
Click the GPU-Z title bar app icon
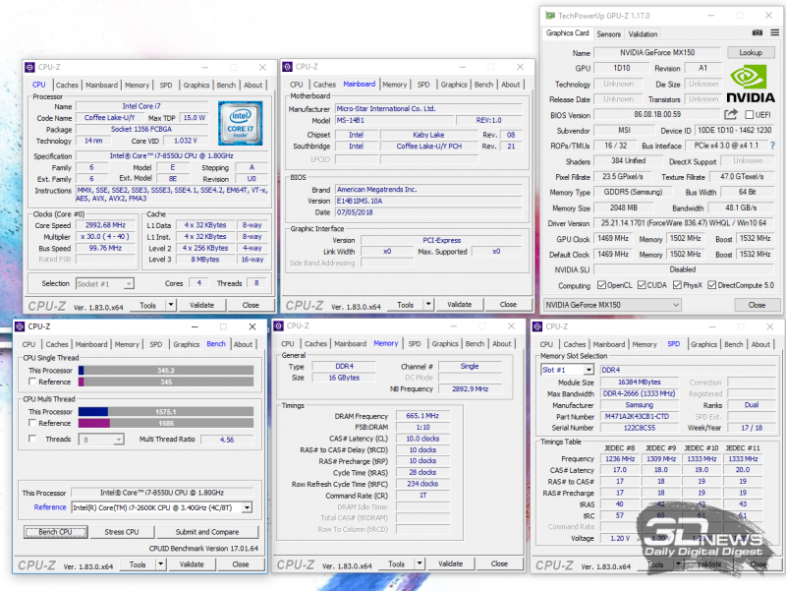tap(550, 16)
